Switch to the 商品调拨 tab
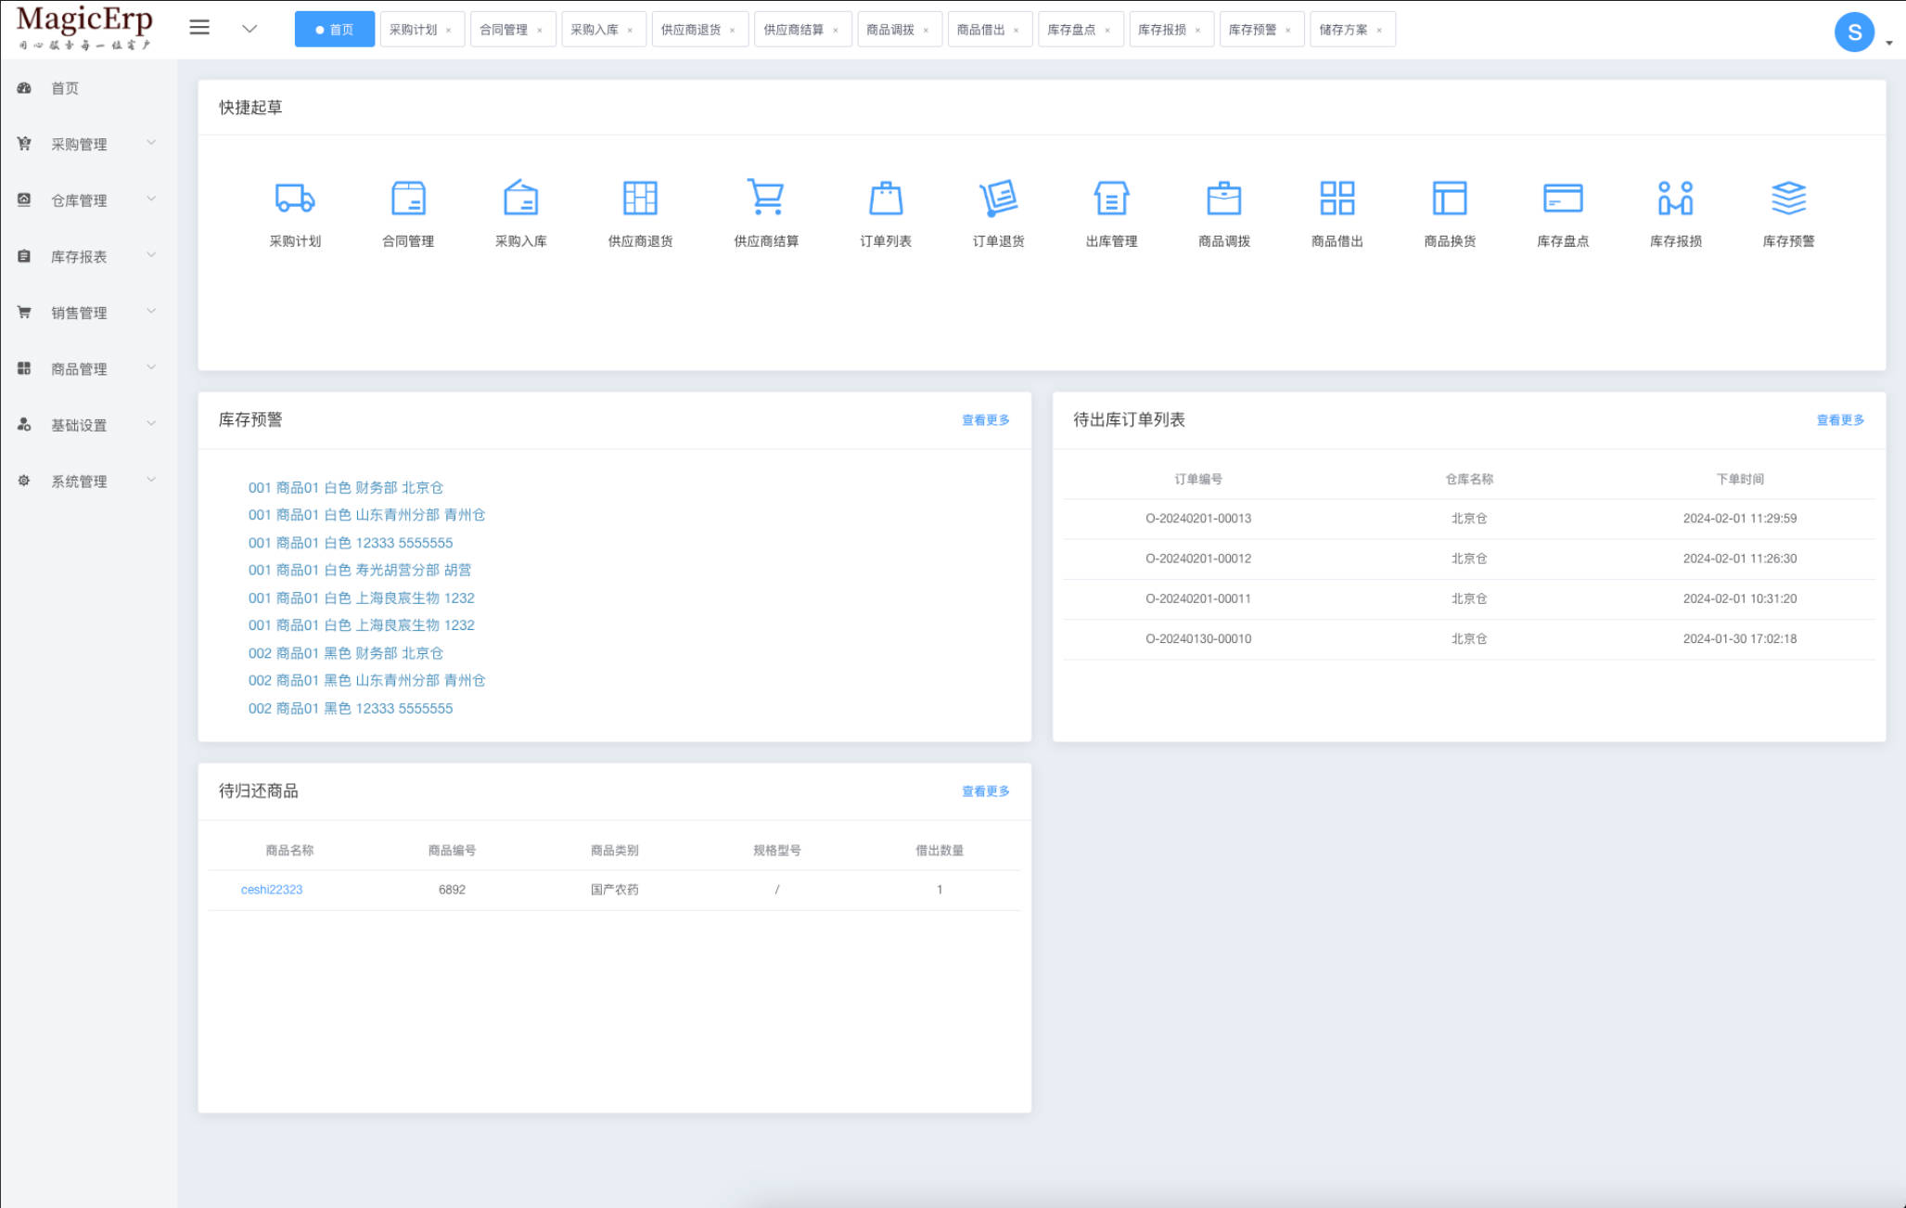The height and width of the screenshot is (1208, 1906). (889, 30)
